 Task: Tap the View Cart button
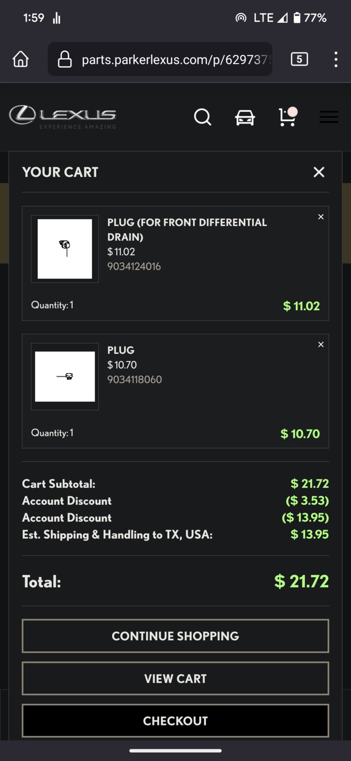pos(175,678)
